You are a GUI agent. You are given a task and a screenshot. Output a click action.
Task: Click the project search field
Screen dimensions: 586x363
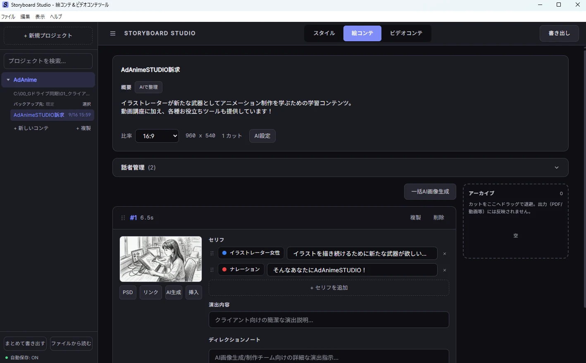coord(48,61)
